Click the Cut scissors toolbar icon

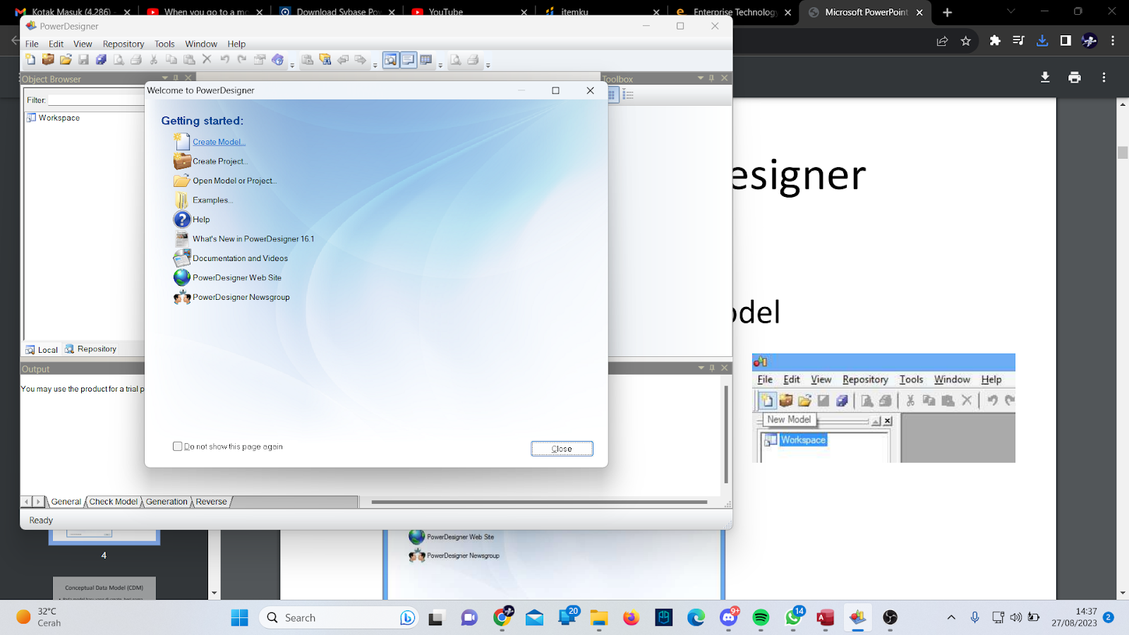154,60
